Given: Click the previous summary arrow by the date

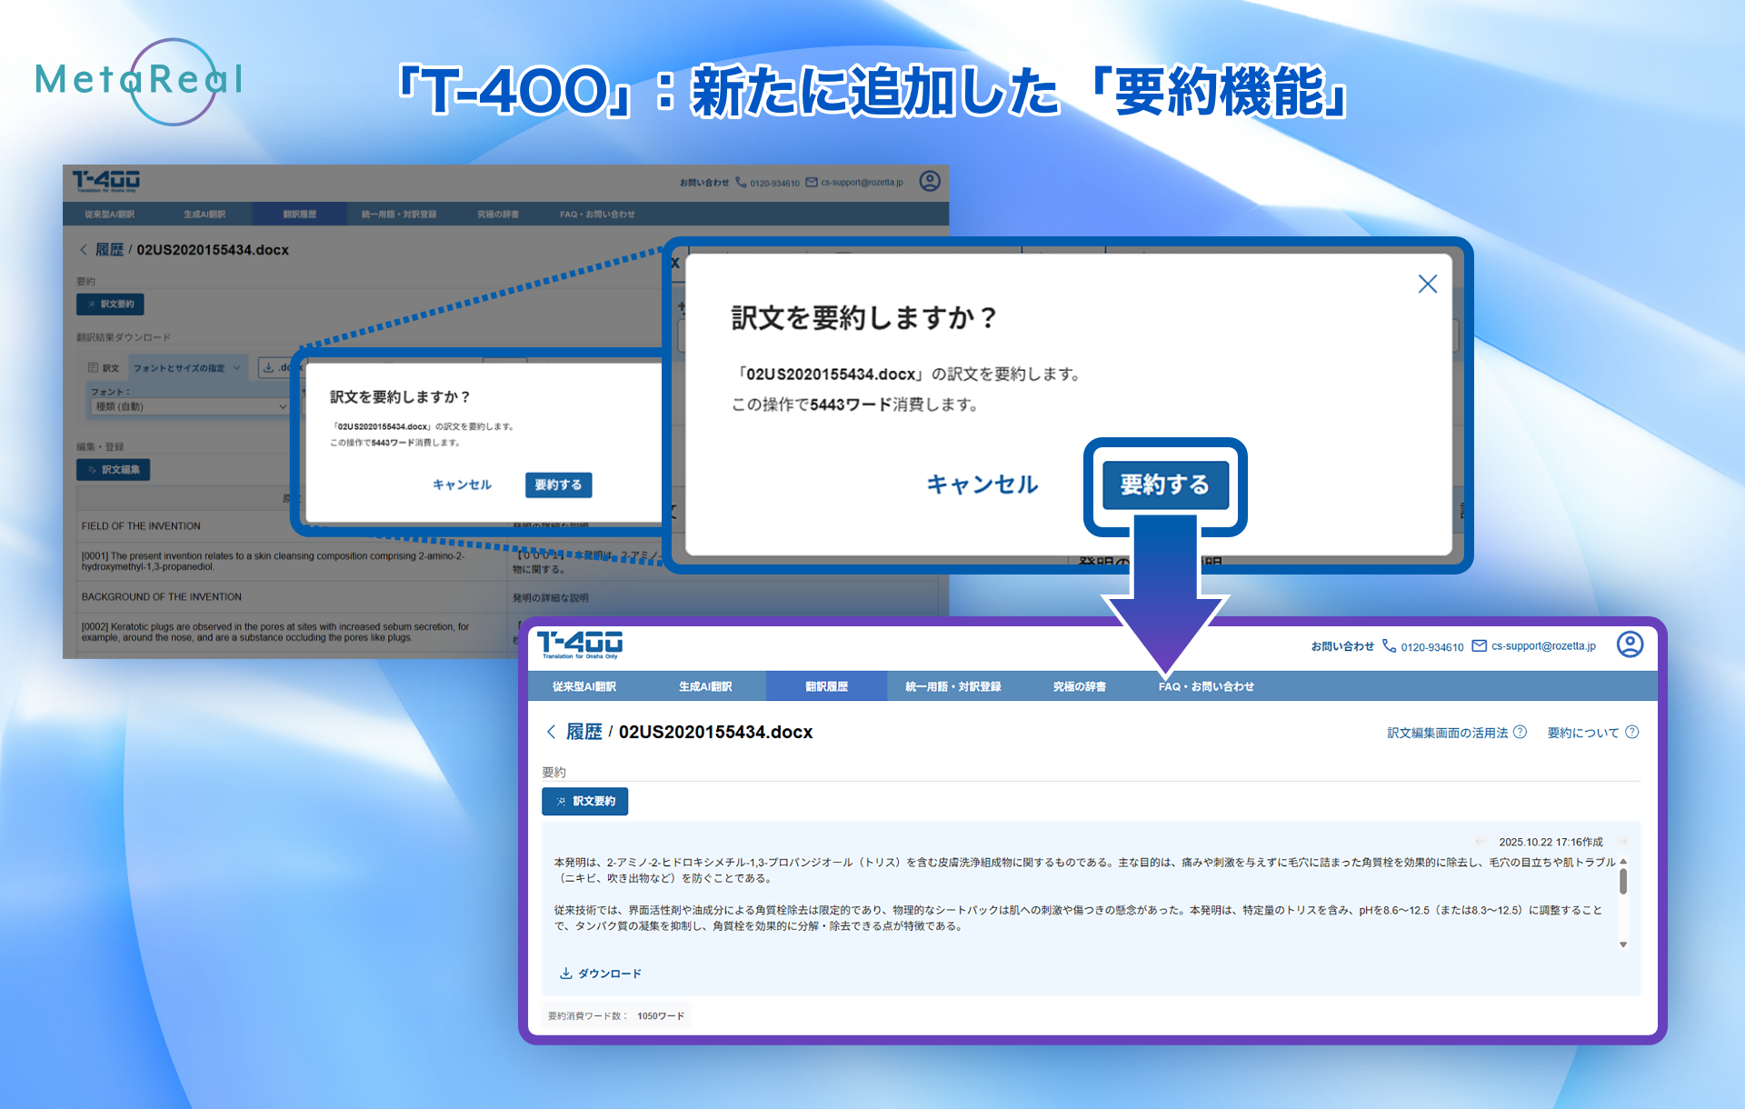Looking at the screenshot, I should [1481, 842].
